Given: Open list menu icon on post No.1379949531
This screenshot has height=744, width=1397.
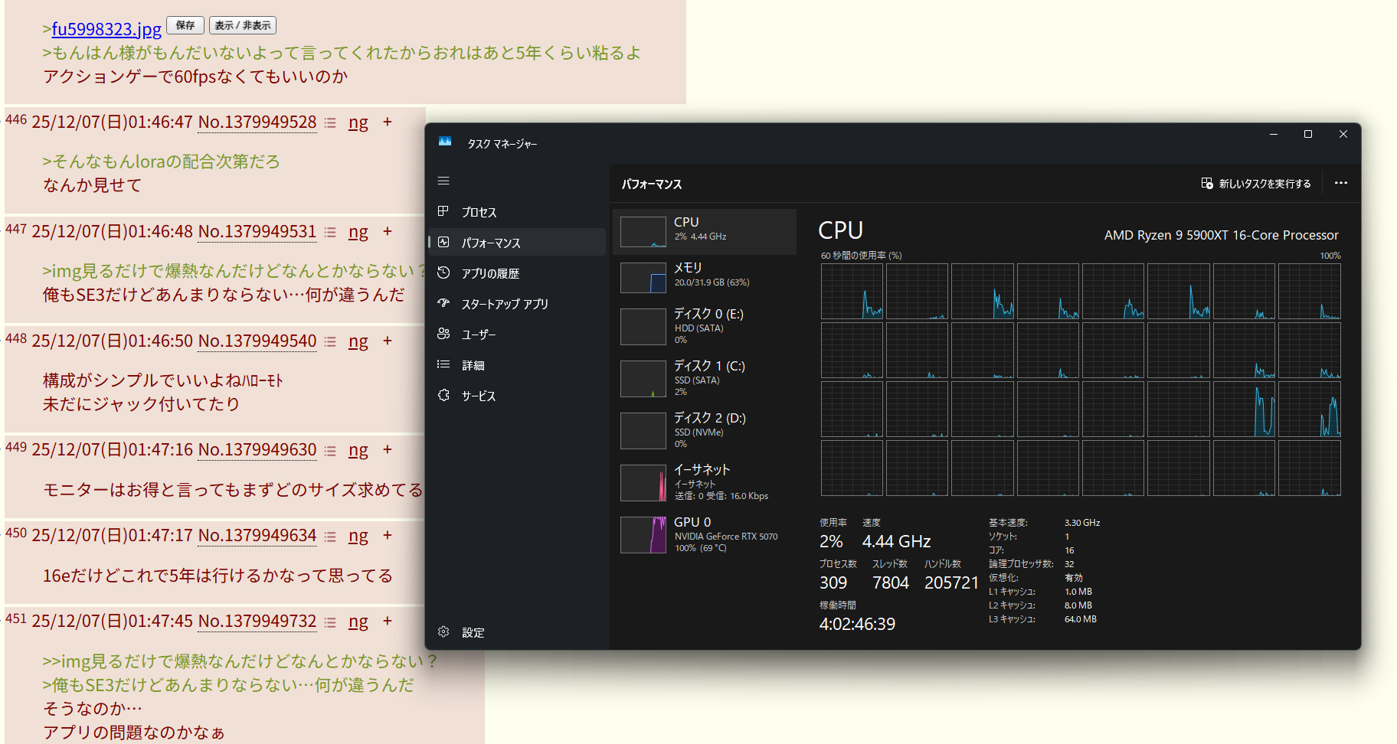Looking at the screenshot, I should click(330, 232).
